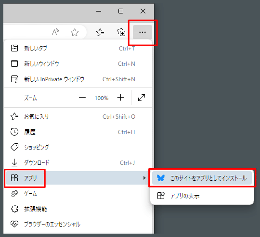Open ダウンロード menu entry

coord(78,162)
